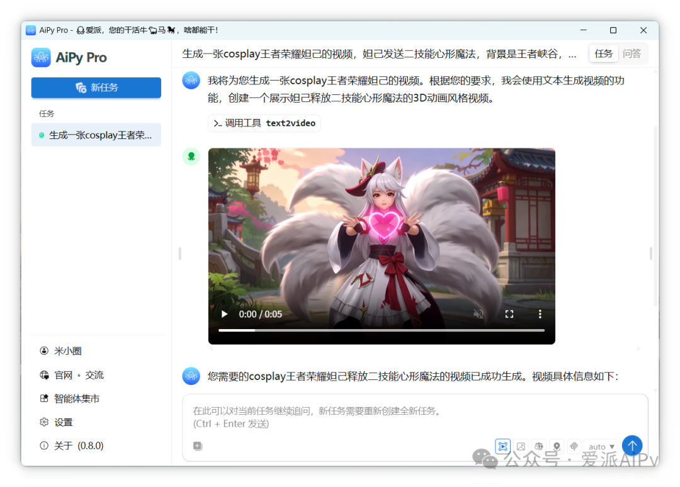Click the green user avatar beside the video

191,157
